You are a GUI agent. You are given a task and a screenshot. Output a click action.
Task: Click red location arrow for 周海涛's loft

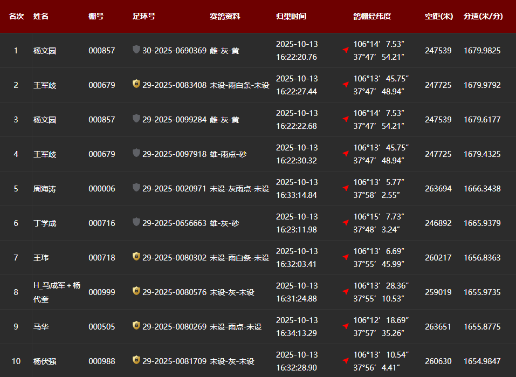coord(346,188)
